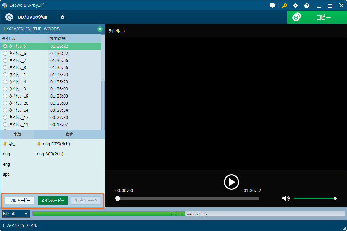Viewport: 347px width, 231px height.
Task: Click the 字幕 column header
Action: coord(17,134)
